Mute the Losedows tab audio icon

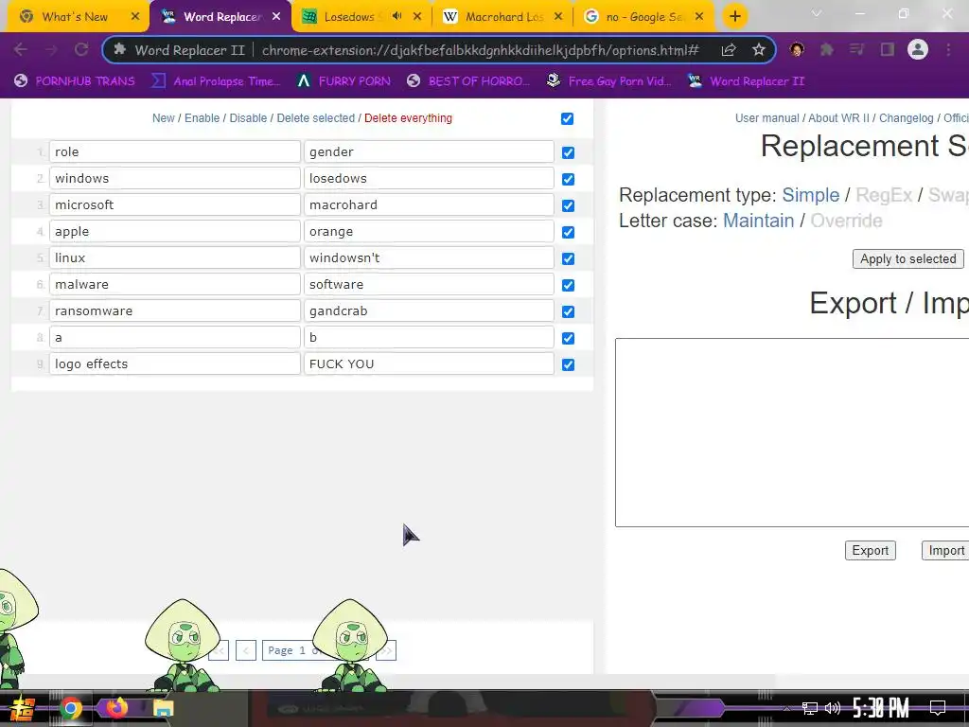(396, 16)
